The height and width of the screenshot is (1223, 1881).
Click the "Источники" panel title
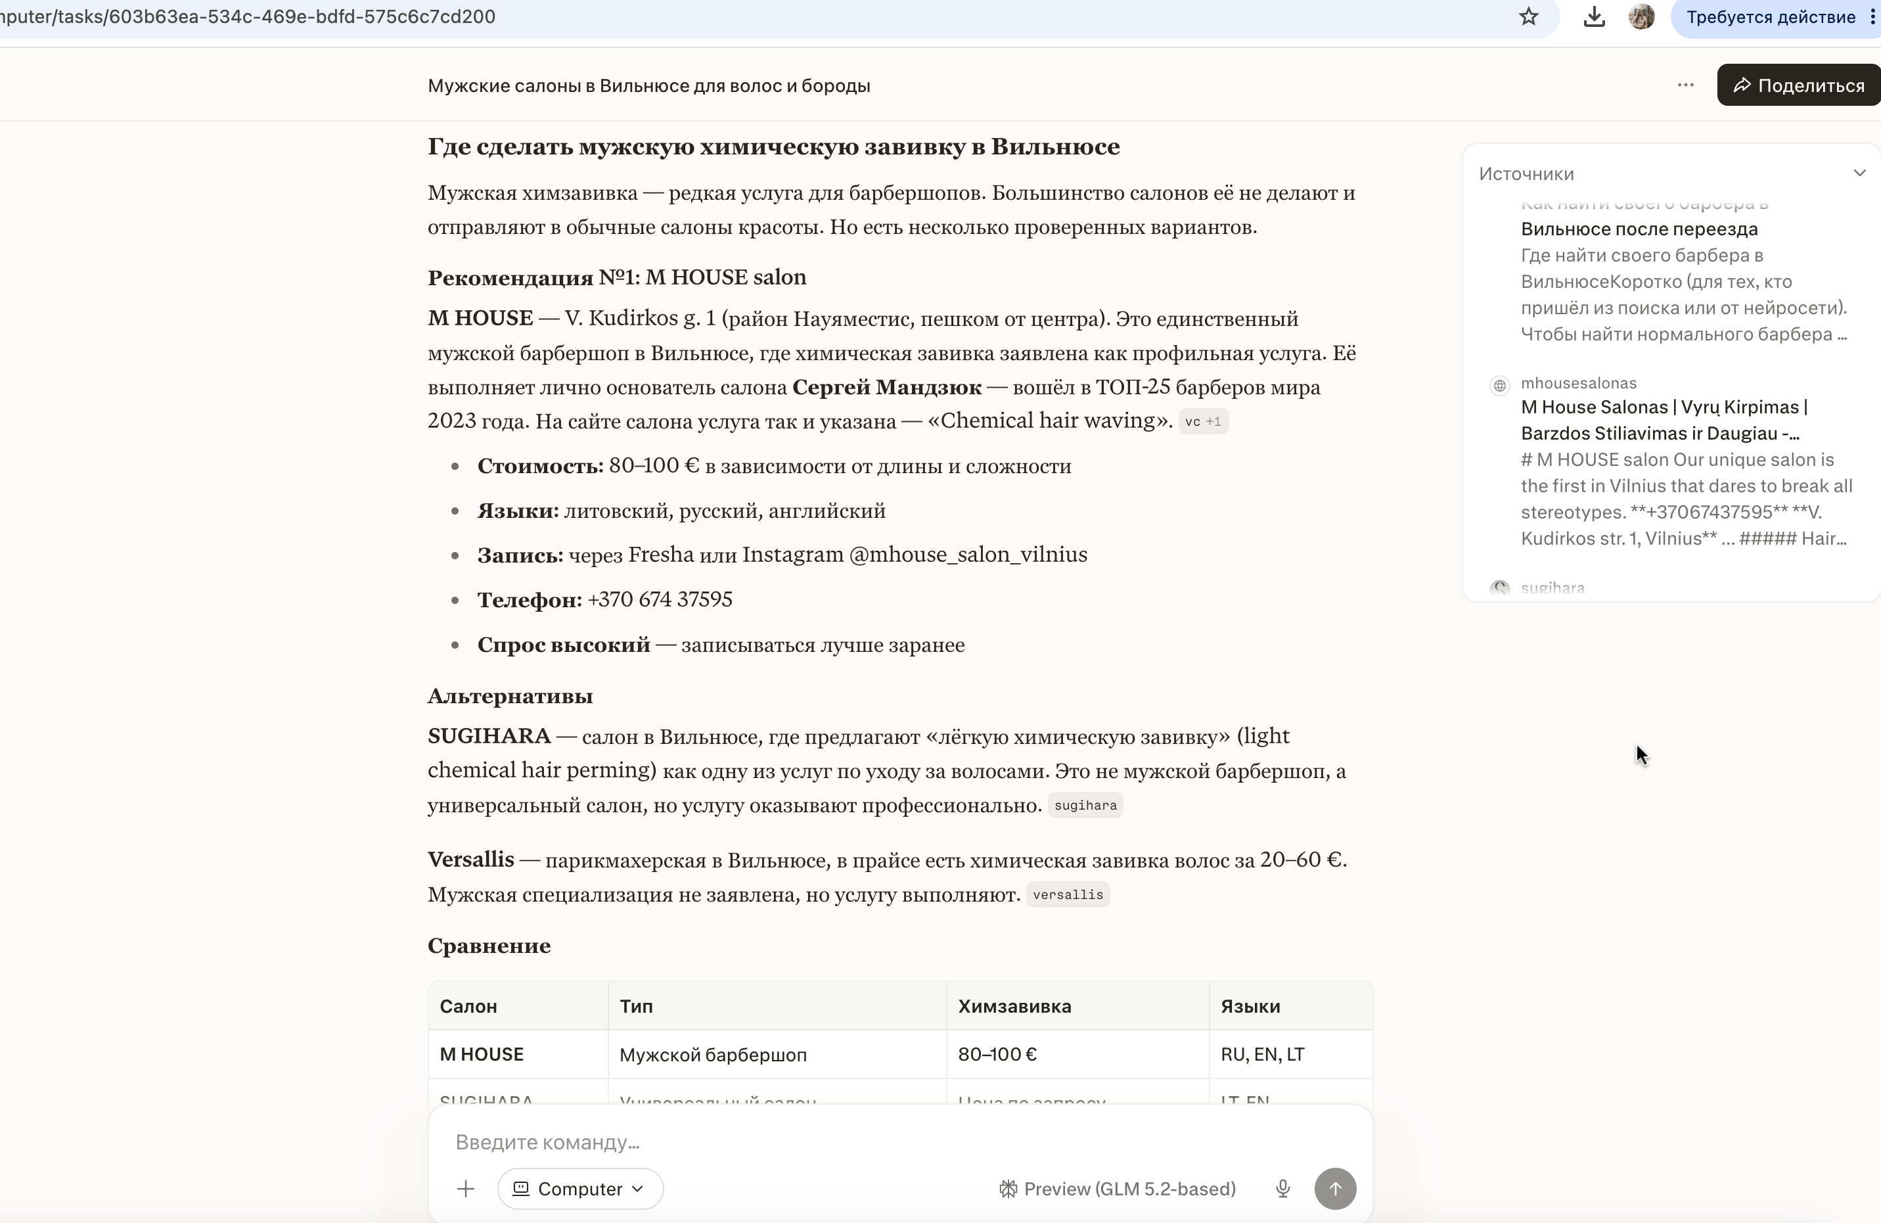point(1526,174)
